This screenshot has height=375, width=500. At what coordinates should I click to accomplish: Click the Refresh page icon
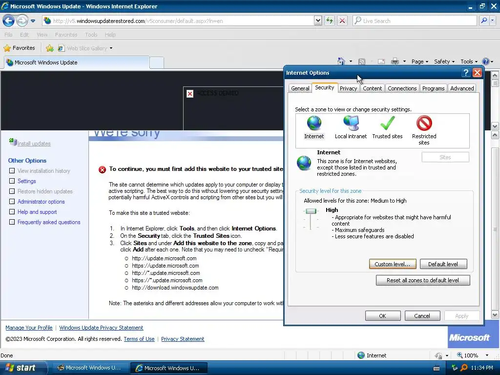330,21
